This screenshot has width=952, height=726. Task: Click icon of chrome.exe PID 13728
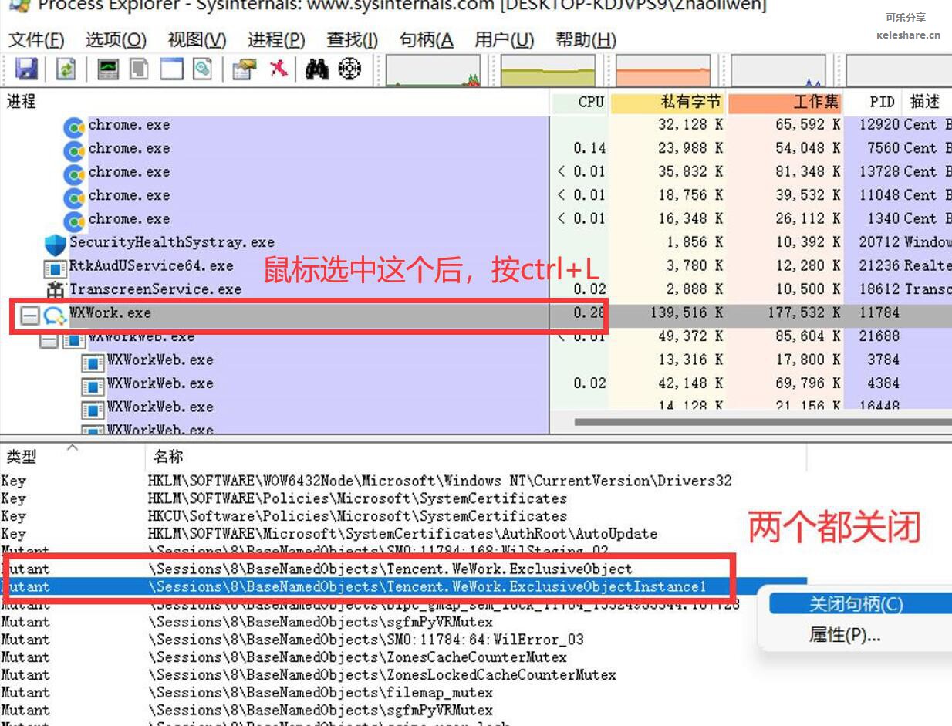pyautogui.click(x=74, y=174)
